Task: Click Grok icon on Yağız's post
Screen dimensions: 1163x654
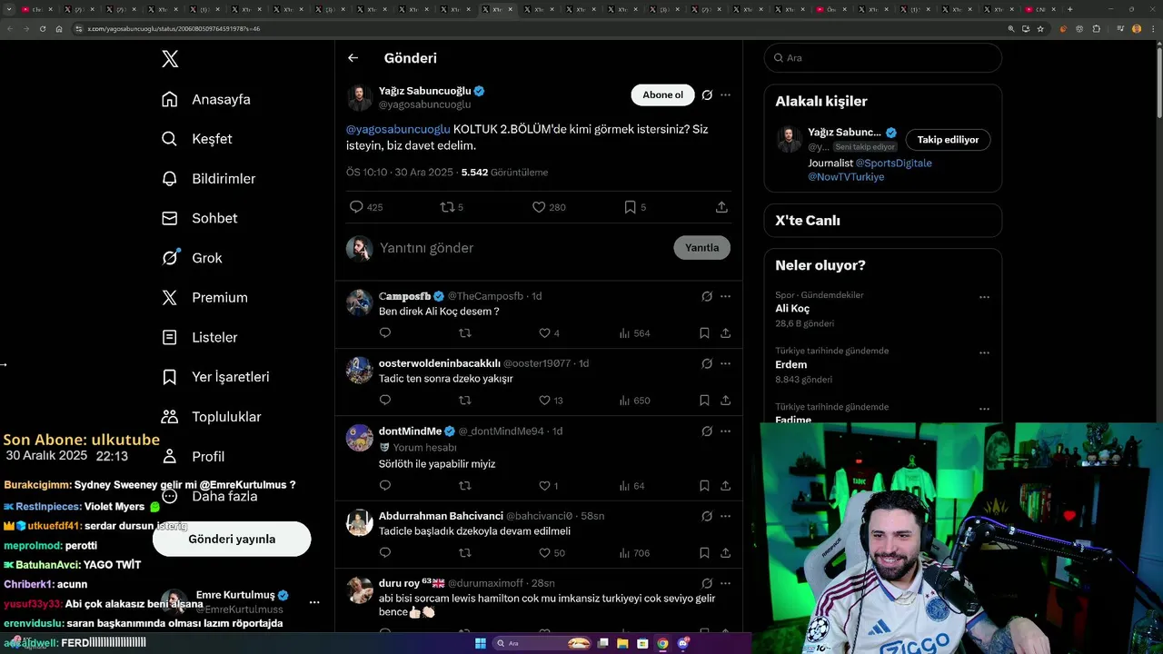Action: coord(707,94)
